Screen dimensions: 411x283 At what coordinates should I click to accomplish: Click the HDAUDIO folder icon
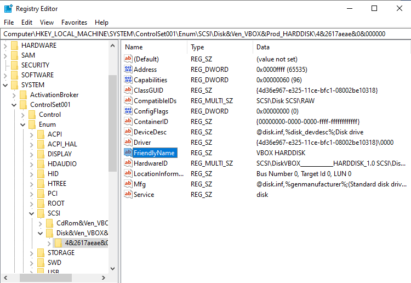tap(41, 164)
